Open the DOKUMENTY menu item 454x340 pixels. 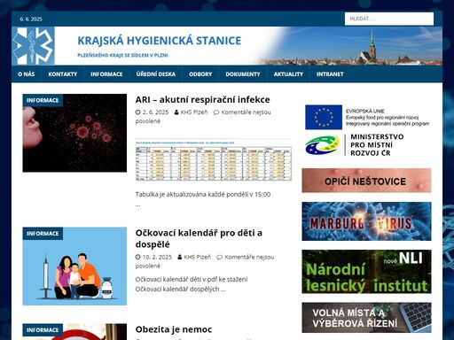243,74
